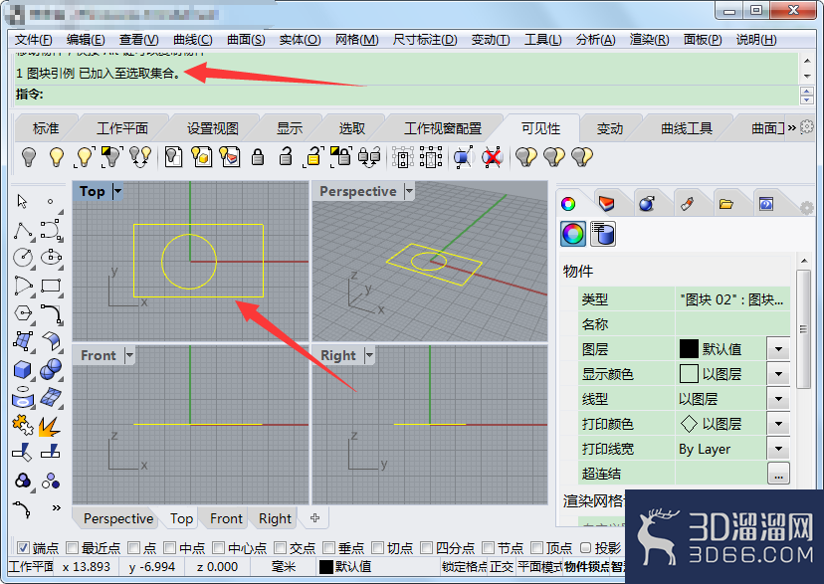The image size is (824, 584).
Task: Enable the 中点 osnap checkbox
Action: (x=169, y=548)
